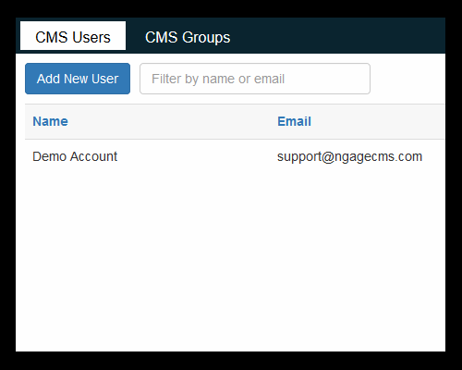Click the Add New User button
The height and width of the screenshot is (370, 462).
click(x=78, y=79)
